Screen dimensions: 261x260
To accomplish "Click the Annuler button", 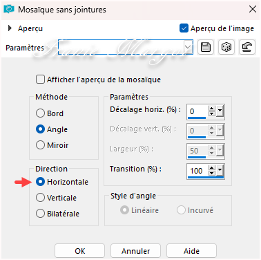I will click(x=135, y=251).
